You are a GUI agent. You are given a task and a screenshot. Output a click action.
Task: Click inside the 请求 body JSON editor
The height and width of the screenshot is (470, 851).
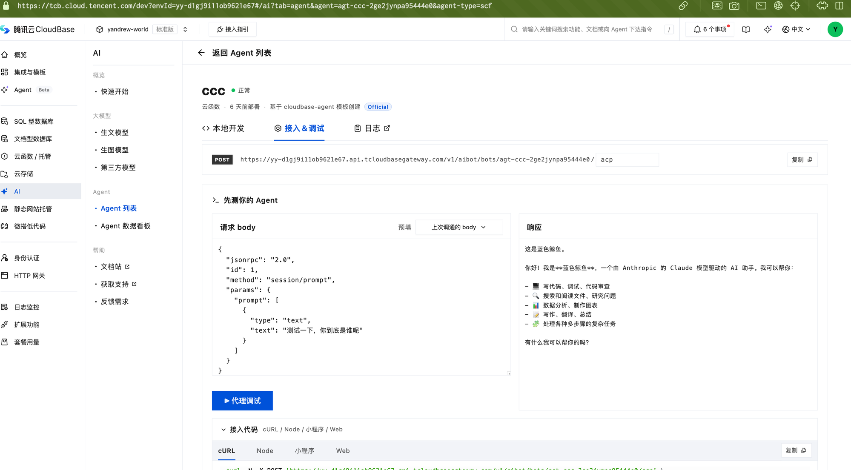pyautogui.click(x=361, y=307)
